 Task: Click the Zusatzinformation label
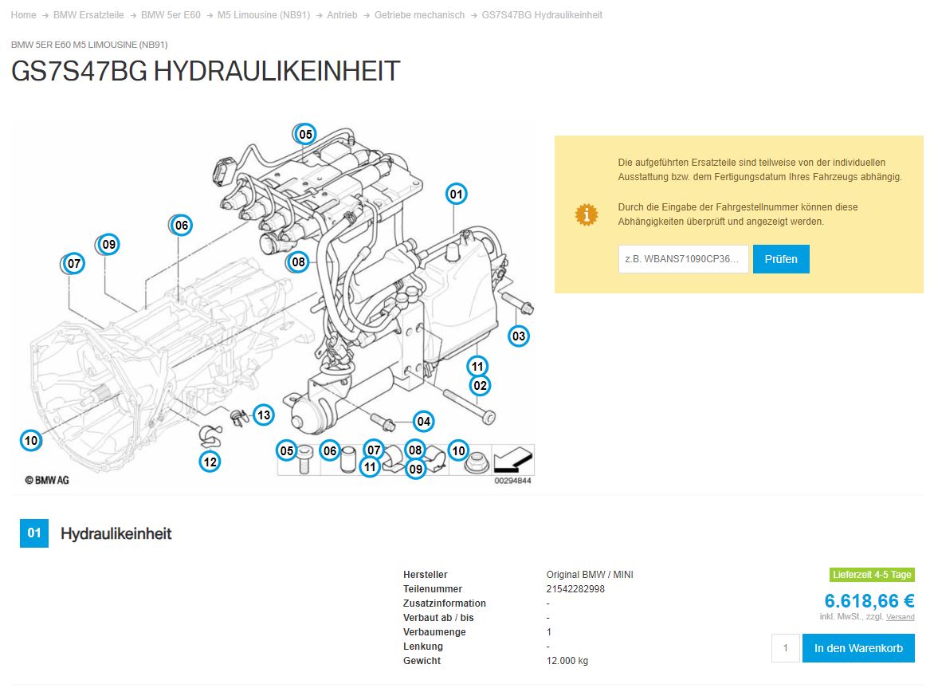coord(445,603)
